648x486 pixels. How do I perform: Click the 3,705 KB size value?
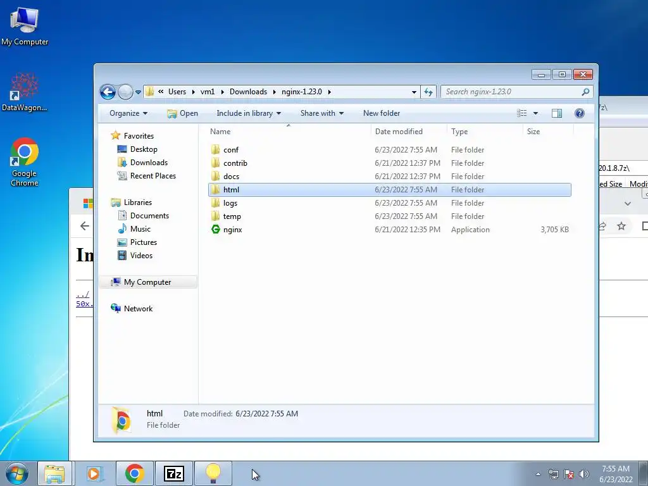click(554, 229)
